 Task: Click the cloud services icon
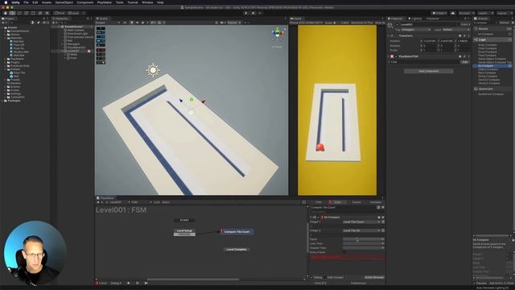pos(453,13)
